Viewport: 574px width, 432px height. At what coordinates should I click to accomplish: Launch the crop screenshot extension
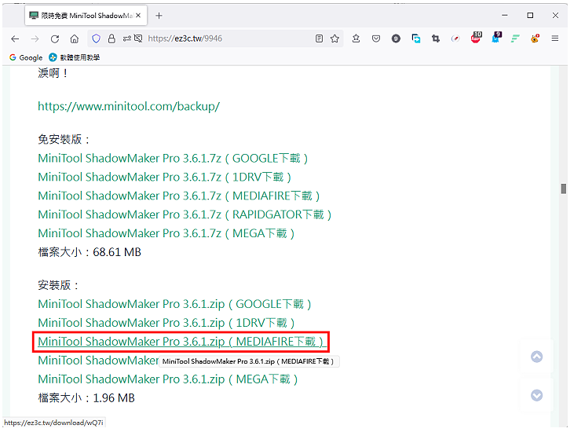[436, 38]
